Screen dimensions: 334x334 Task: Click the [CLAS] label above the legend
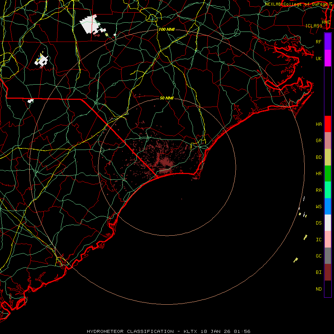pyautogui.click(x=314, y=26)
